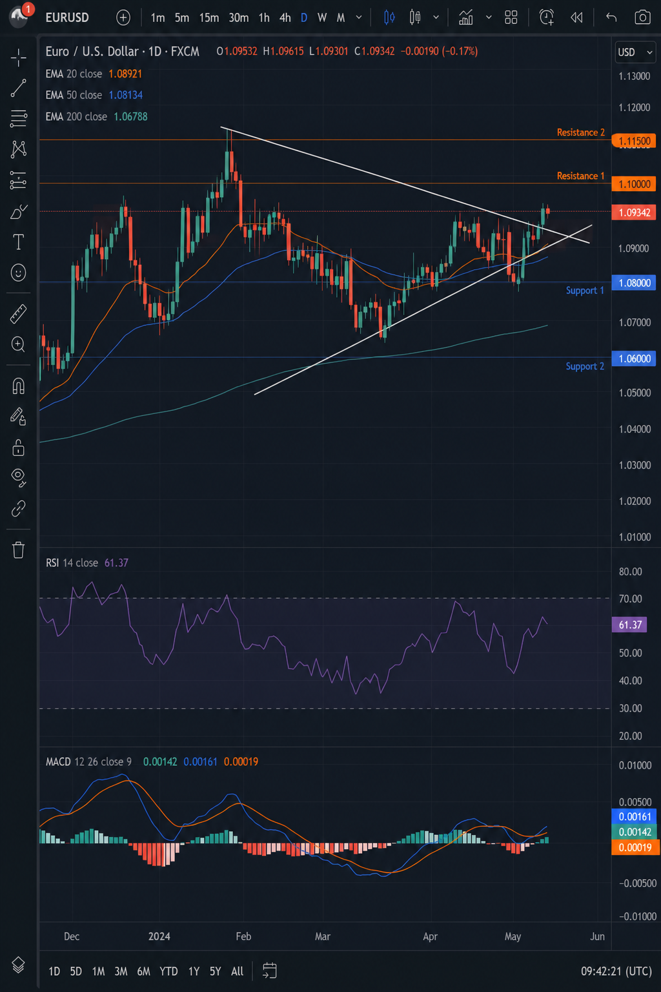661x992 pixels.
Task: Set date range to YTD
Action: point(168,971)
